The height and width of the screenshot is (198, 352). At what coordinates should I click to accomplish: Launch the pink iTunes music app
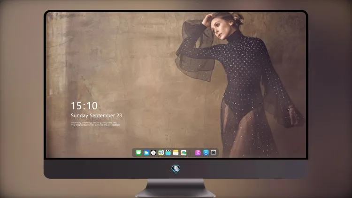(198, 152)
